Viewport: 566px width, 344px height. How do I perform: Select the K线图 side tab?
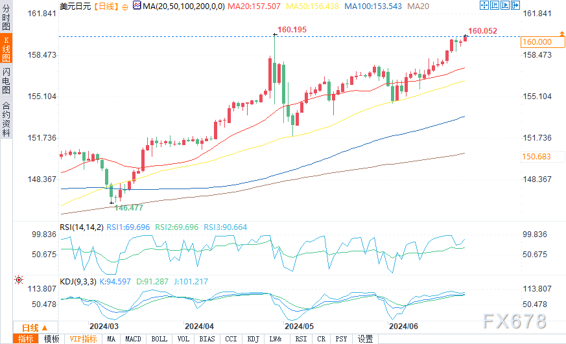(6, 49)
